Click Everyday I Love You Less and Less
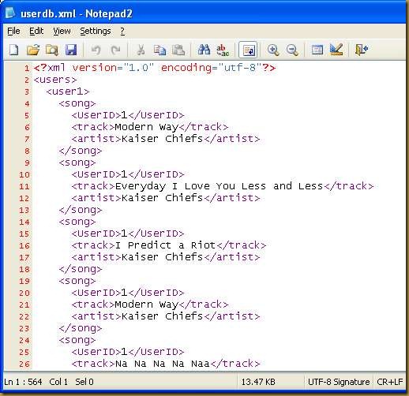This screenshot has width=409, height=396. (x=219, y=186)
